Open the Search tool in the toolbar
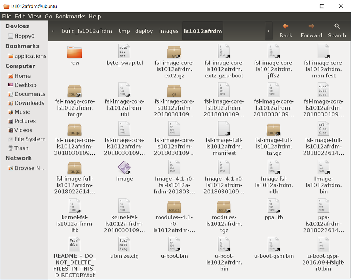351x280 pixels. tap(337, 30)
